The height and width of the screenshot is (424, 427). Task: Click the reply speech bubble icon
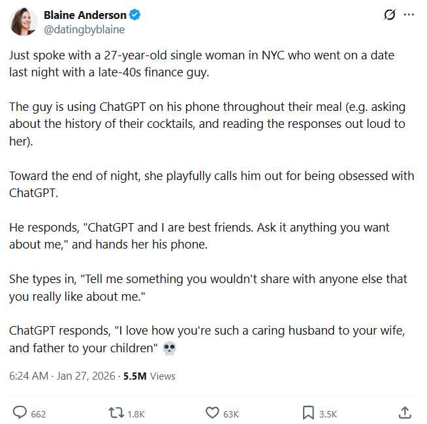(20, 413)
